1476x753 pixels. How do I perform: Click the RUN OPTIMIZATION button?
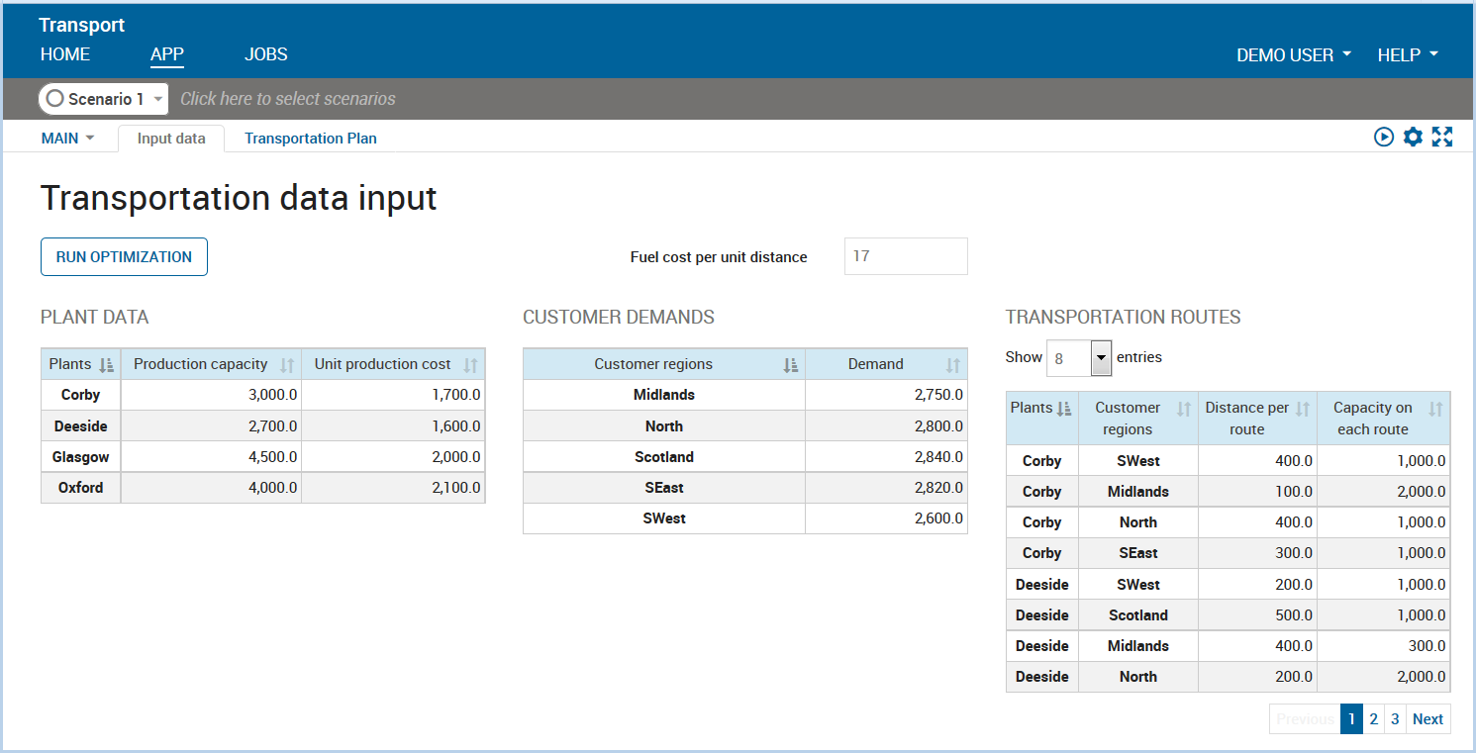(x=123, y=256)
